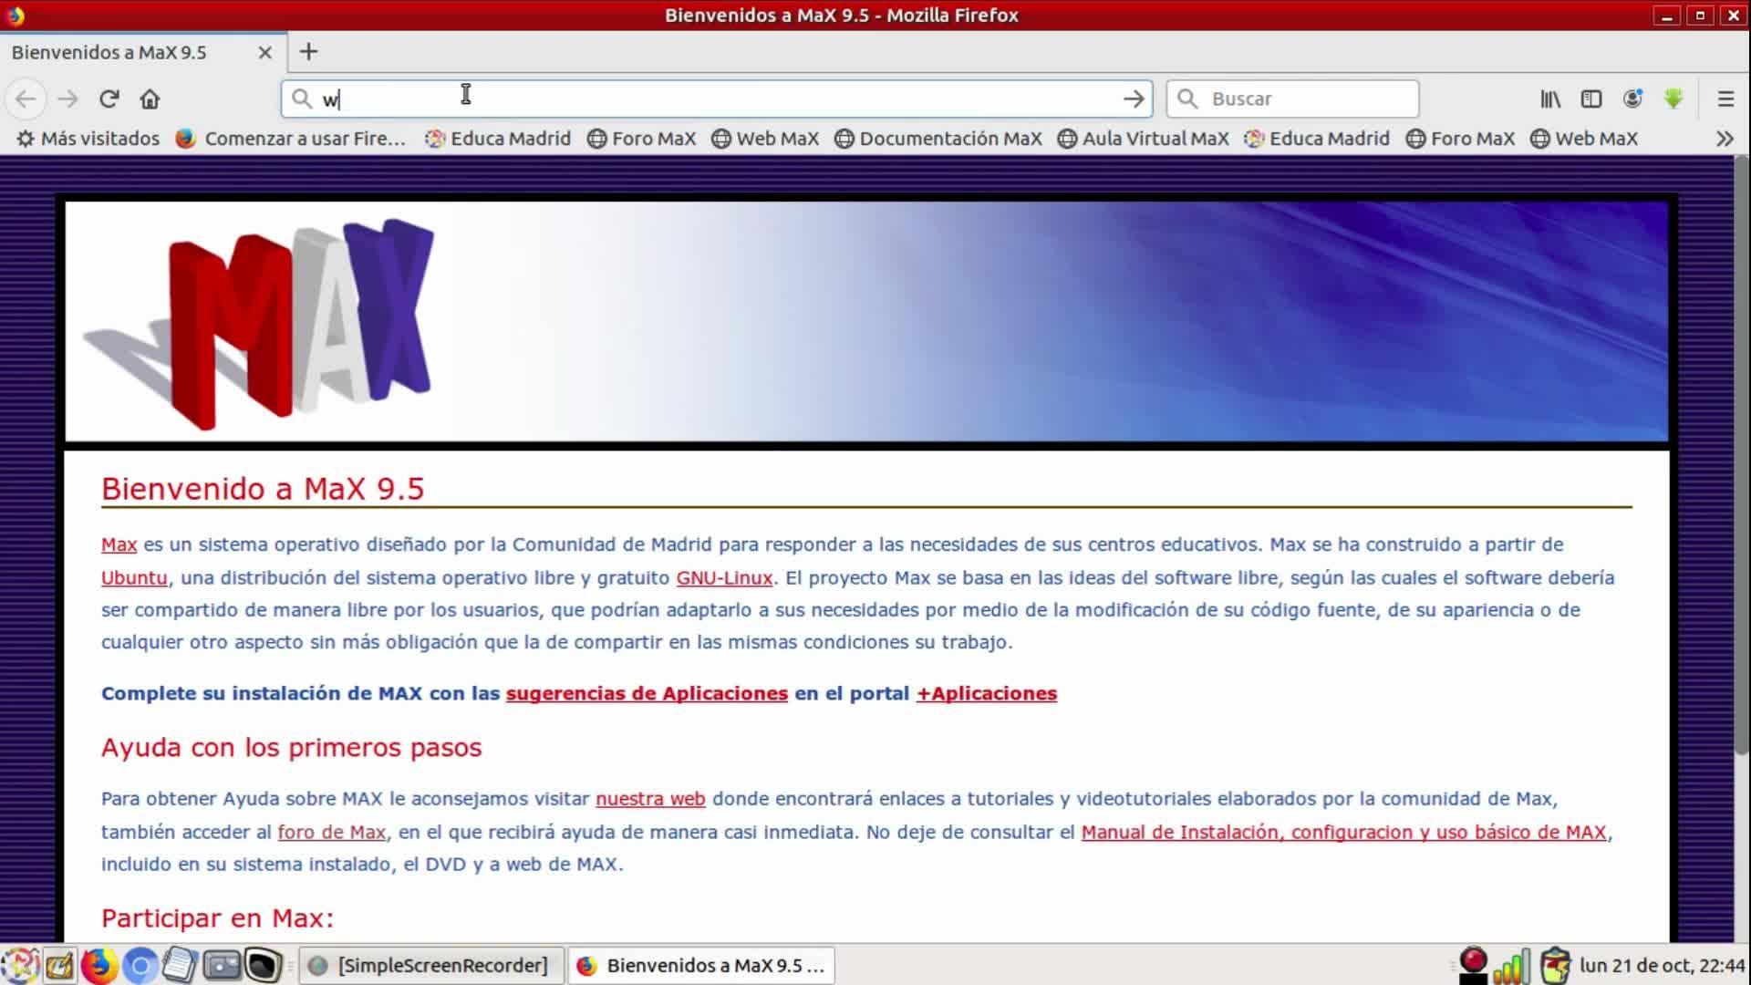This screenshot has width=1751, height=985.
Task: Reload the current page
Action: click(x=109, y=98)
